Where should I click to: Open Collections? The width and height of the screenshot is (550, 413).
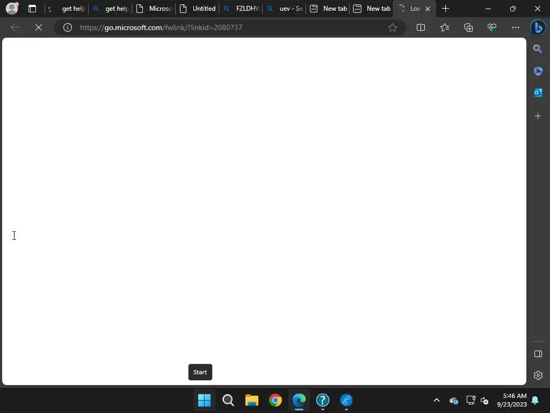click(x=468, y=27)
